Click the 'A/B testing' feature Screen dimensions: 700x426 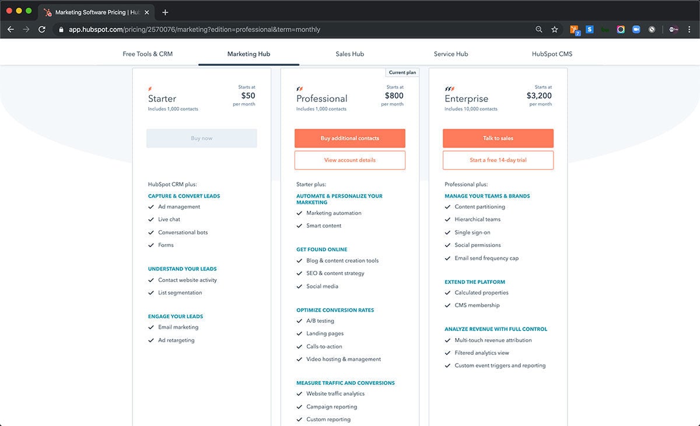[320, 321]
